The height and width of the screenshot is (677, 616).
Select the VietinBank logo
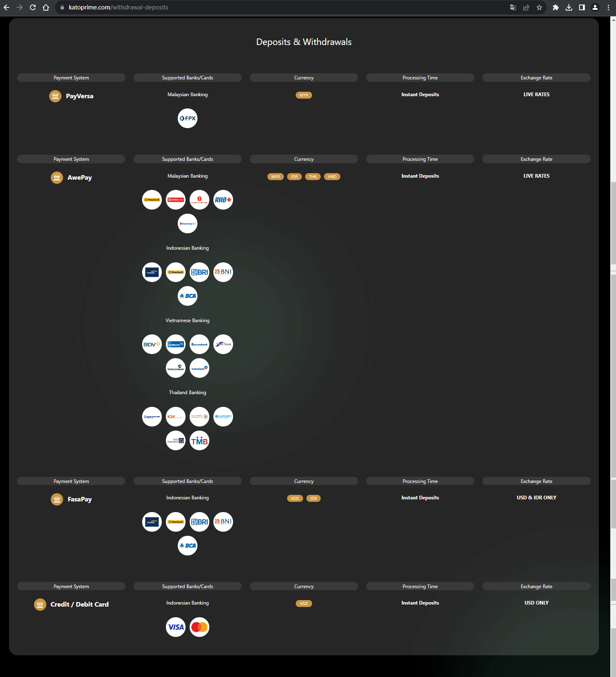pos(199,368)
